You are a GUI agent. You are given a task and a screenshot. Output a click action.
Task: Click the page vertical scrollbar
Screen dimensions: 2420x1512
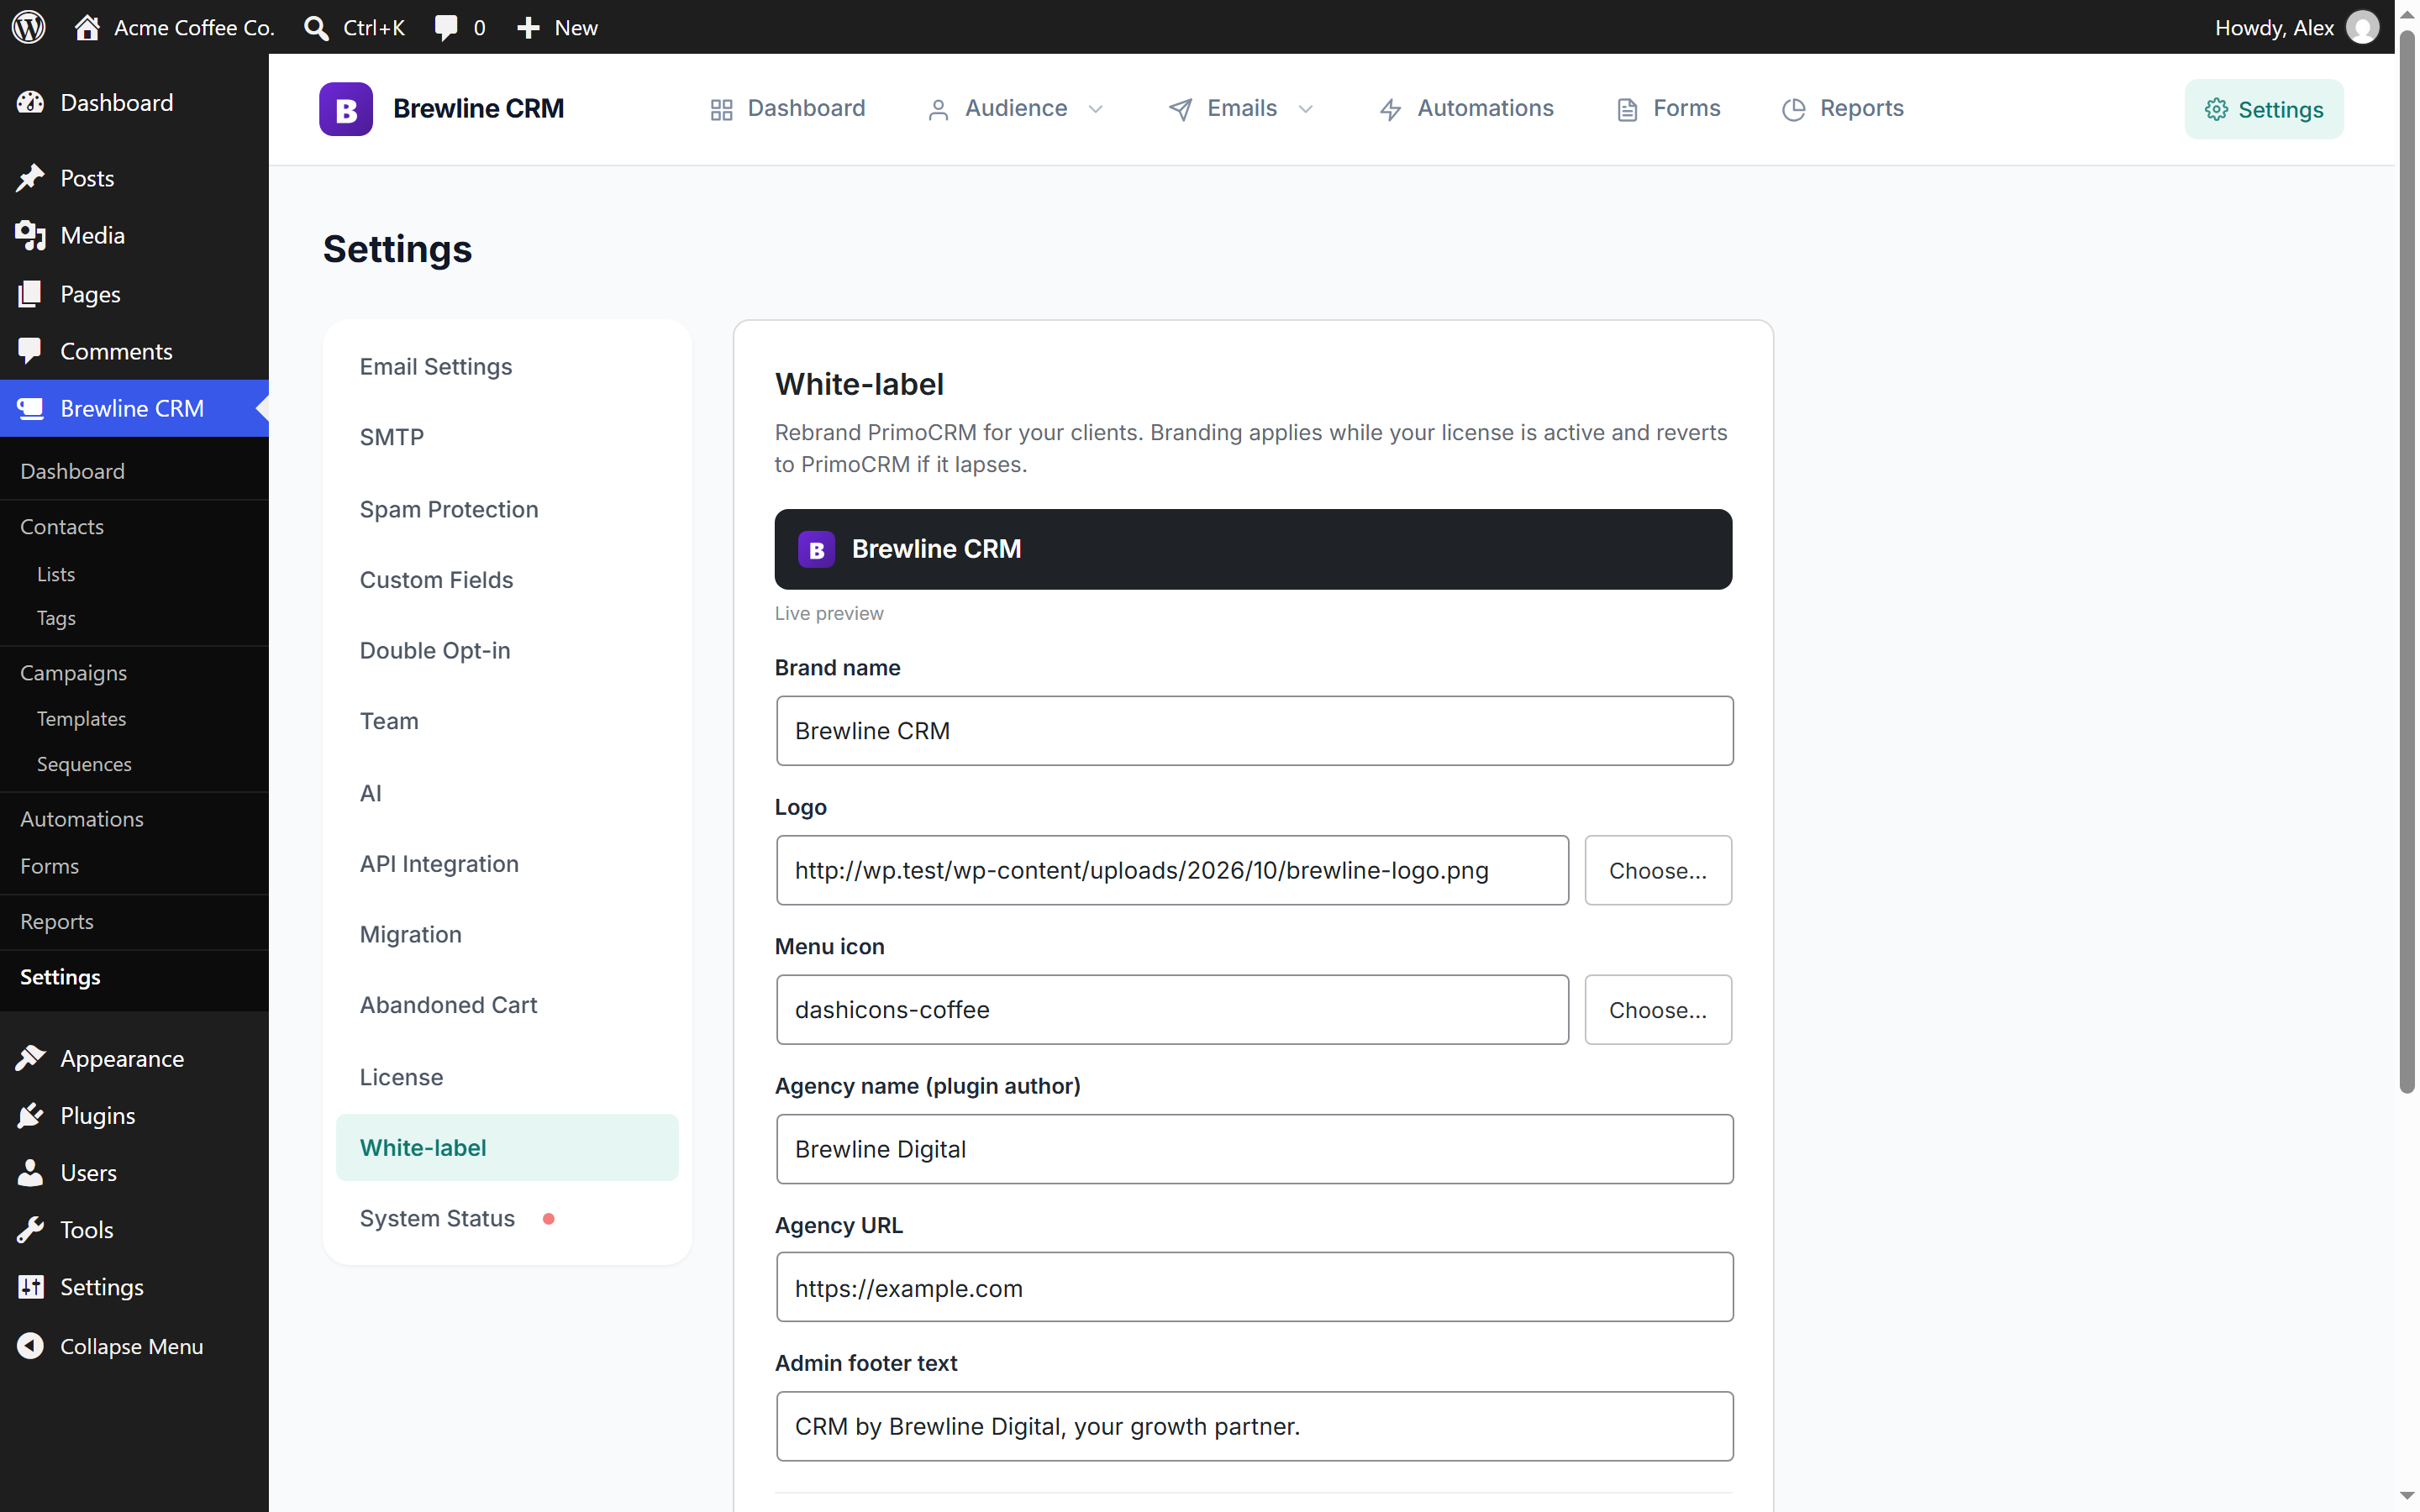click(x=2407, y=560)
